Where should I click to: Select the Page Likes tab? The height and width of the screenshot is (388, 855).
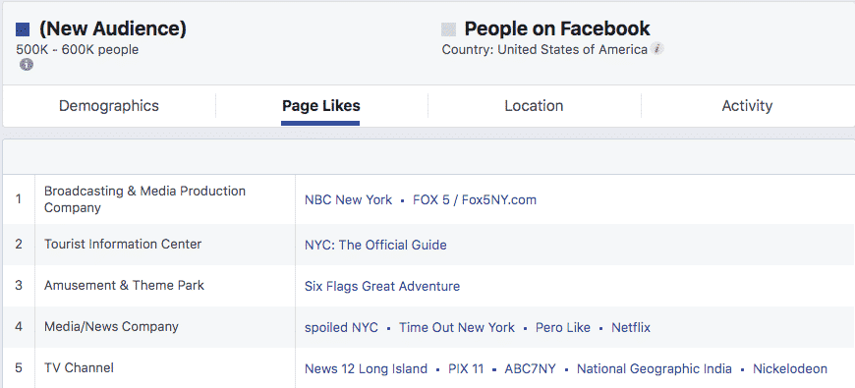tap(320, 106)
